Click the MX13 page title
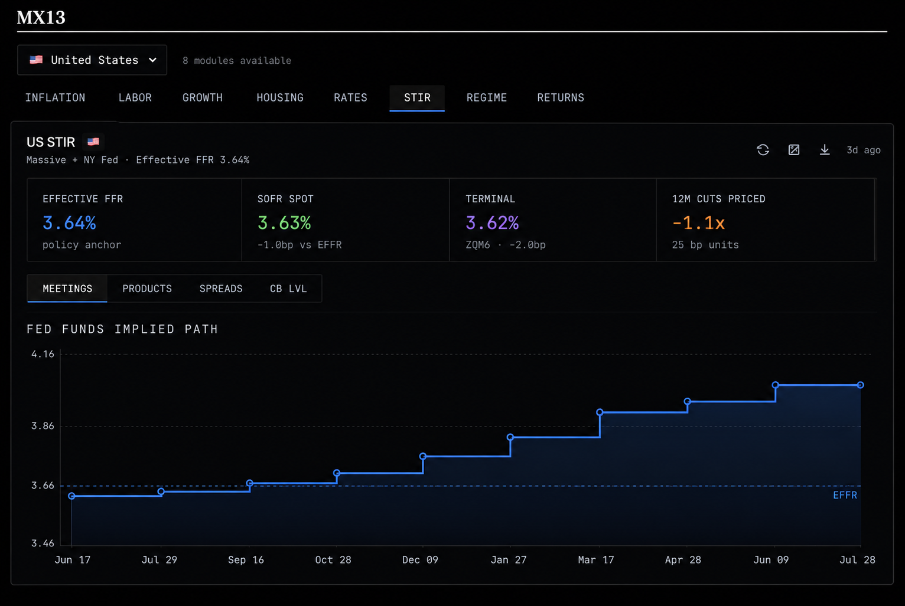The height and width of the screenshot is (606, 905). [41, 18]
